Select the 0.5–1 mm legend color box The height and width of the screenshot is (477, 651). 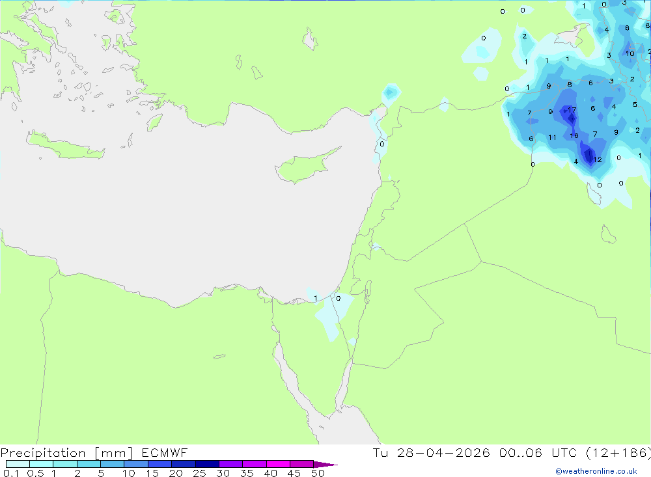coord(42,464)
